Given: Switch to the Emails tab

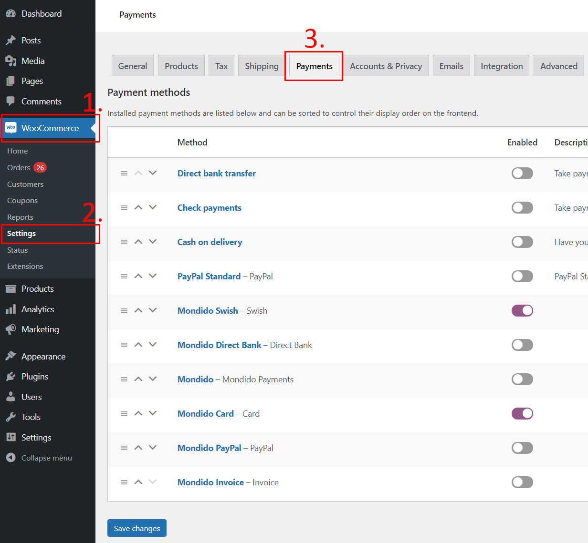Looking at the screenshot, I should point(451,66).
